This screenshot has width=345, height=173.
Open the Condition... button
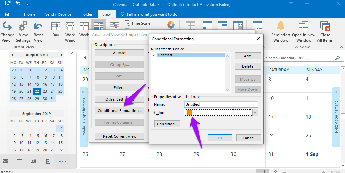point(168,124)
